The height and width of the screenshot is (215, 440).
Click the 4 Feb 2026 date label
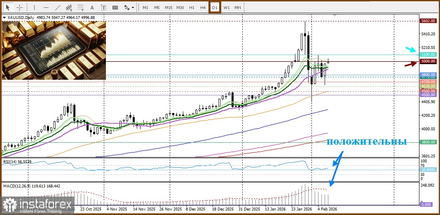pos(328,209)
